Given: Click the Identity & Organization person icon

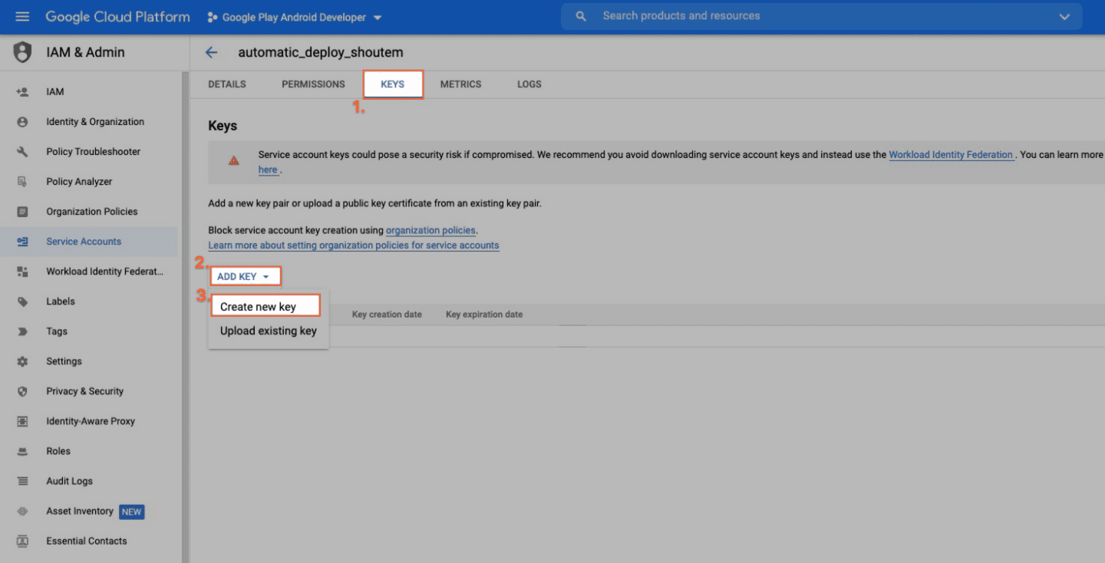Looking at the screenshot, I should coord(22,122).
